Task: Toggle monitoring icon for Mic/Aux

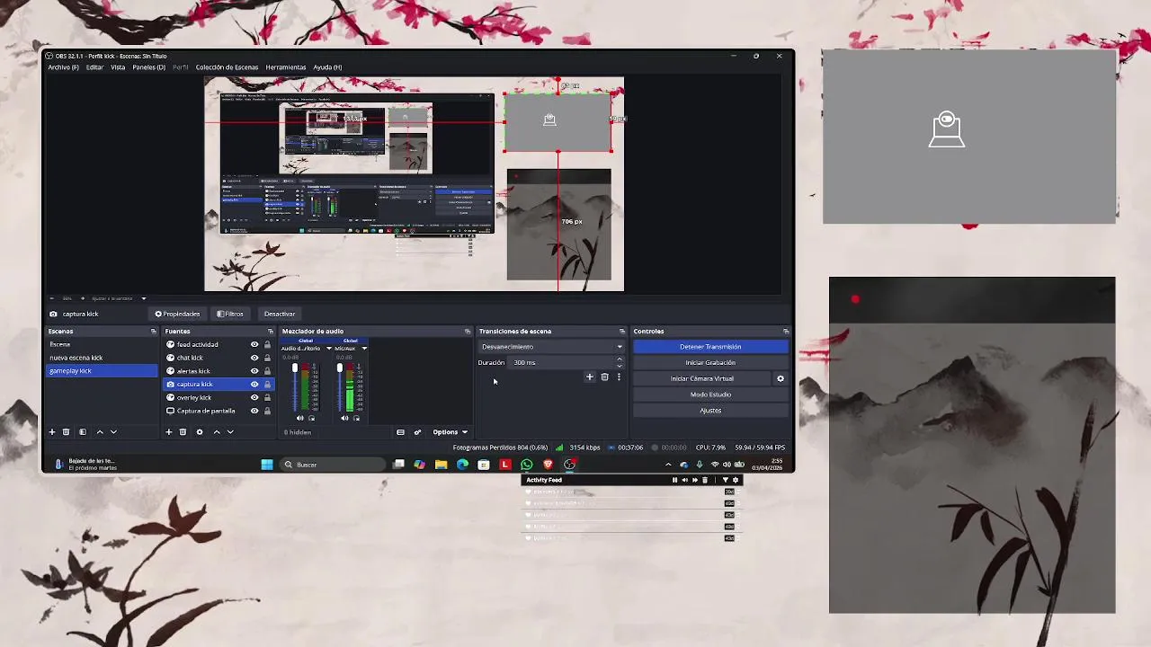Action: point(357,418)
